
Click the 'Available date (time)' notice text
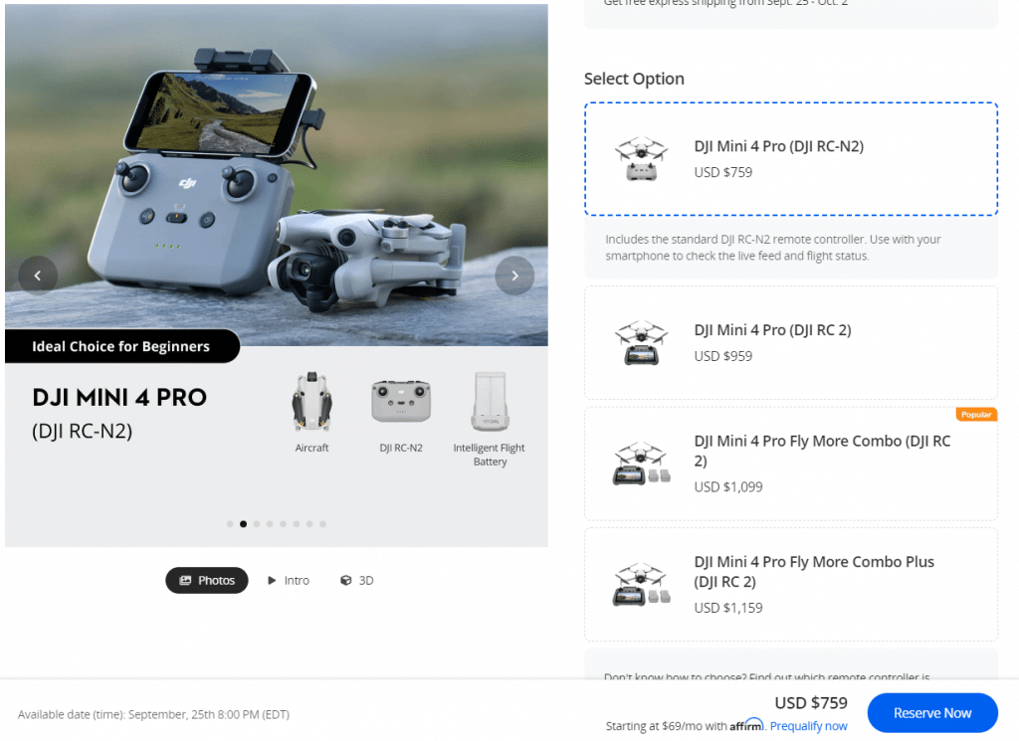[153, 714]
